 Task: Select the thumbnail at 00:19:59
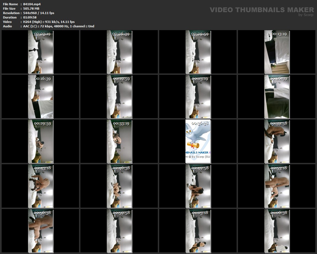pyautogui.click(x=119, y=97)
